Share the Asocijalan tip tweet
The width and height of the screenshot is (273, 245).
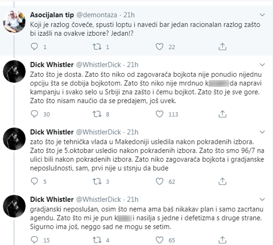click(223, 47)
